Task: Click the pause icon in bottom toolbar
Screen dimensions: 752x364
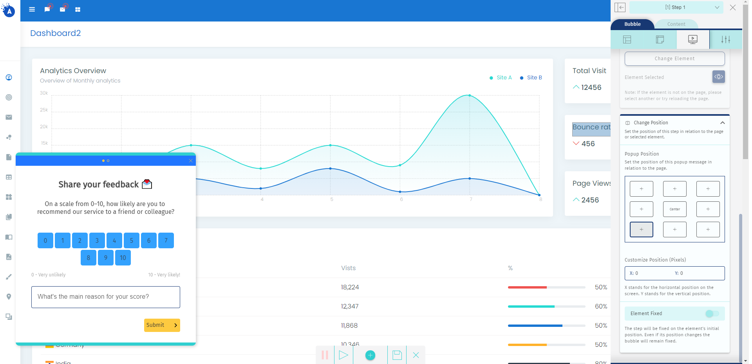Action: click(x=325, y=355)
